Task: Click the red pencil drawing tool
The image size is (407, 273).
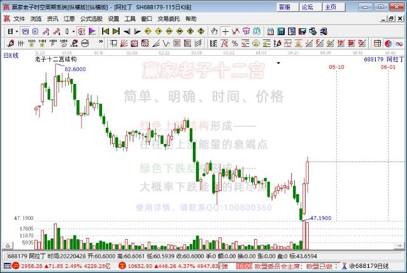Action: coord(11,43)
